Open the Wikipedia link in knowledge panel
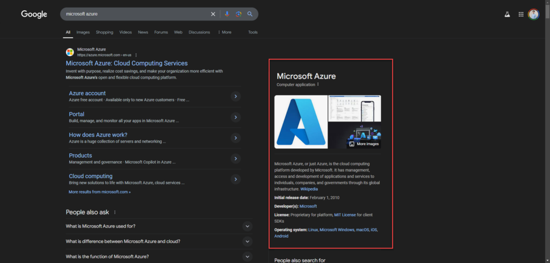 (x=309, y=189)
